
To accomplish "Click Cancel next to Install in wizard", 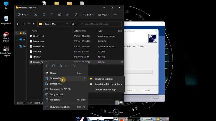I will pos(146,90).
